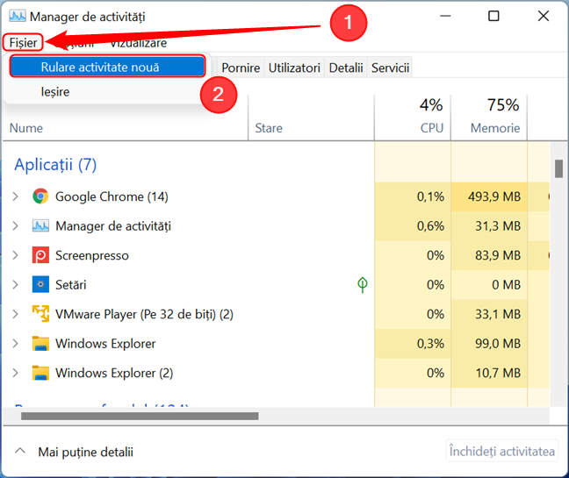Viewport: 569px width, 478px height.
Task: Expand the Windows Explorer (2) process group
Action: [15, 373]
